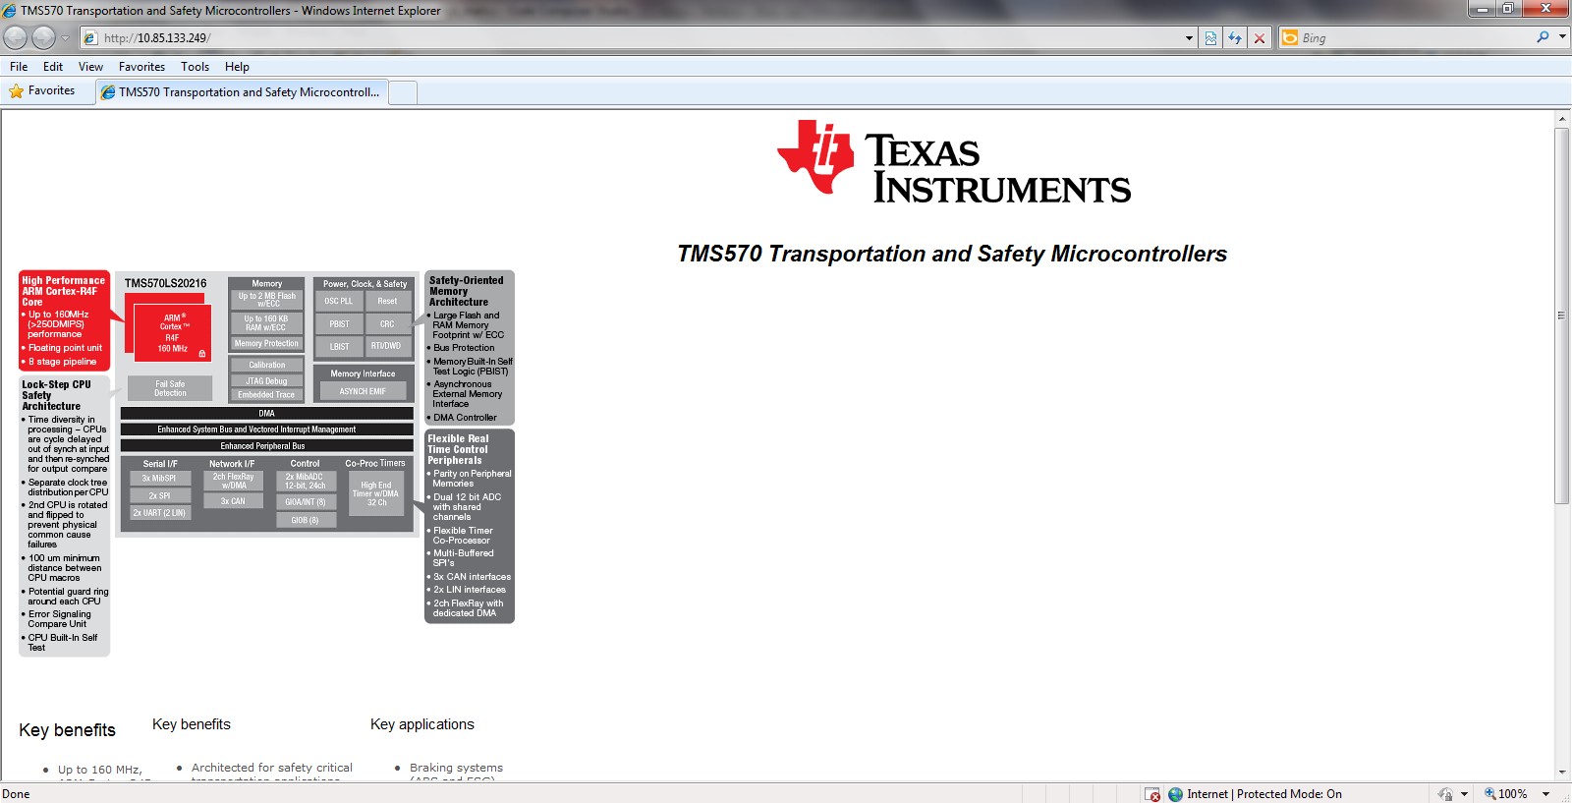Close the Internet Explorer window
1572x803 pixels.
1544,9
